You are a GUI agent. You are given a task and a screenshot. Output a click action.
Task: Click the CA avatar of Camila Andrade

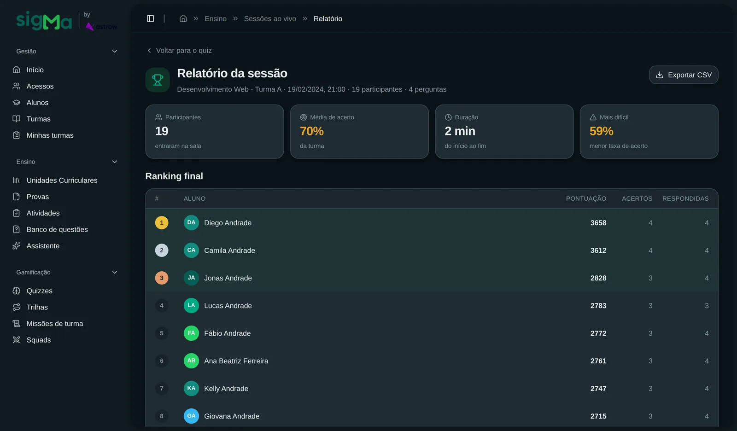191,250
